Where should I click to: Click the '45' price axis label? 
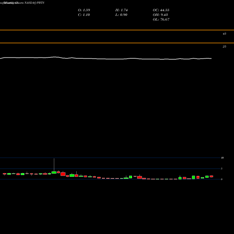(x=224, y=34)
